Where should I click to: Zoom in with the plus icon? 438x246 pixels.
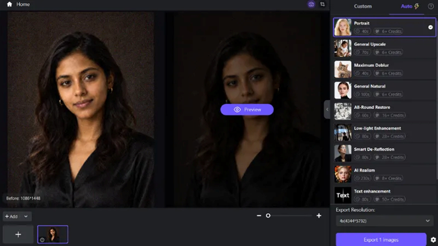(x=319, y=215)
